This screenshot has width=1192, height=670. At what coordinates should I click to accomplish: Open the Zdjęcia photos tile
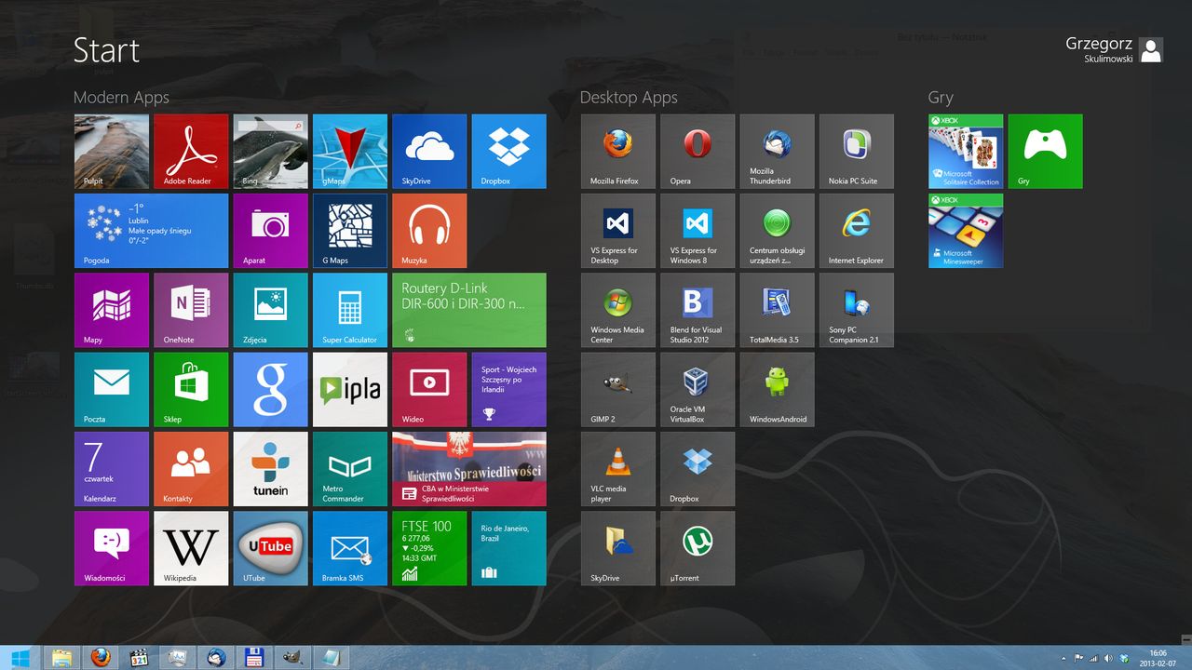(270, 310)
